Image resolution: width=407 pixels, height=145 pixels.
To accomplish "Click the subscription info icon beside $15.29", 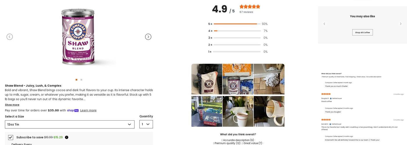I will pos(67,137).
